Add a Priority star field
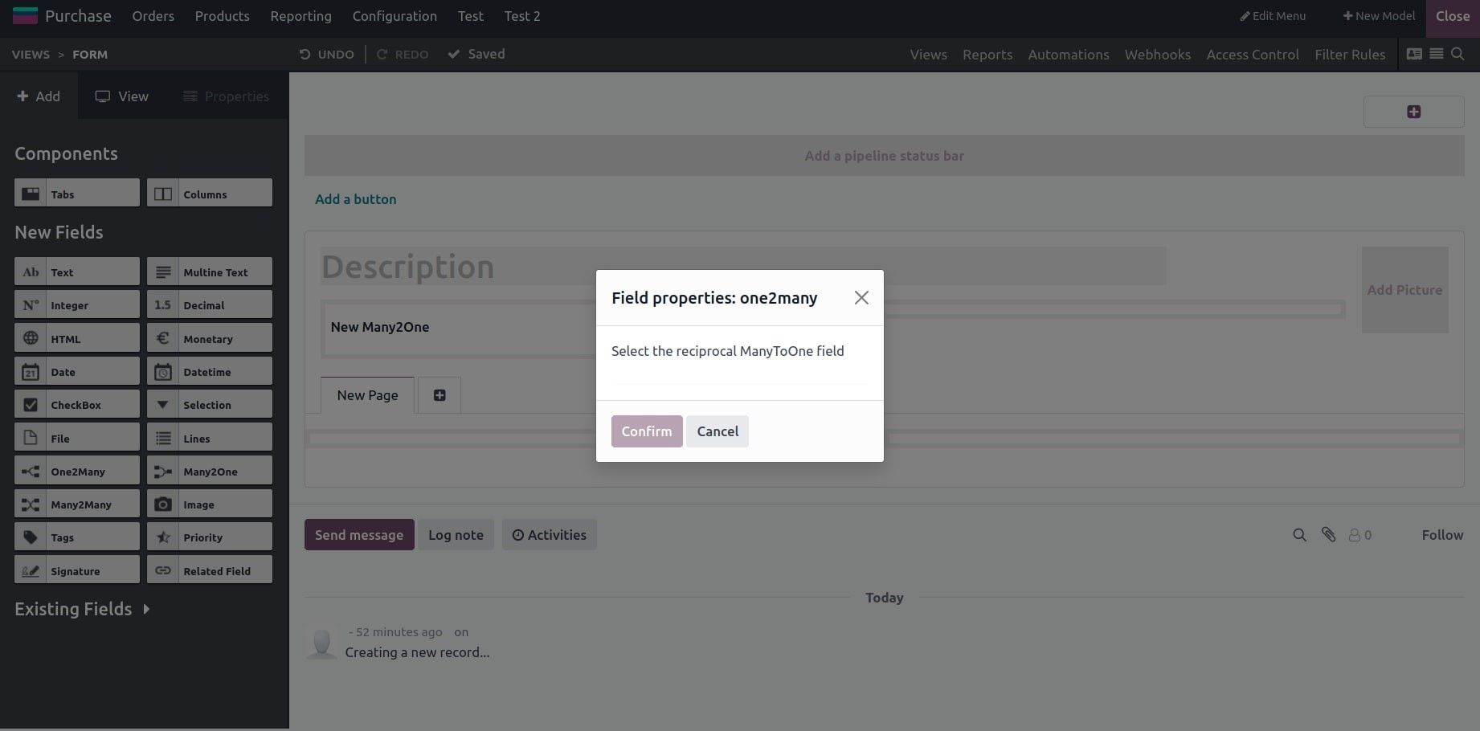This screenshot has width=1480, height=731. click(x=210, y=537)
